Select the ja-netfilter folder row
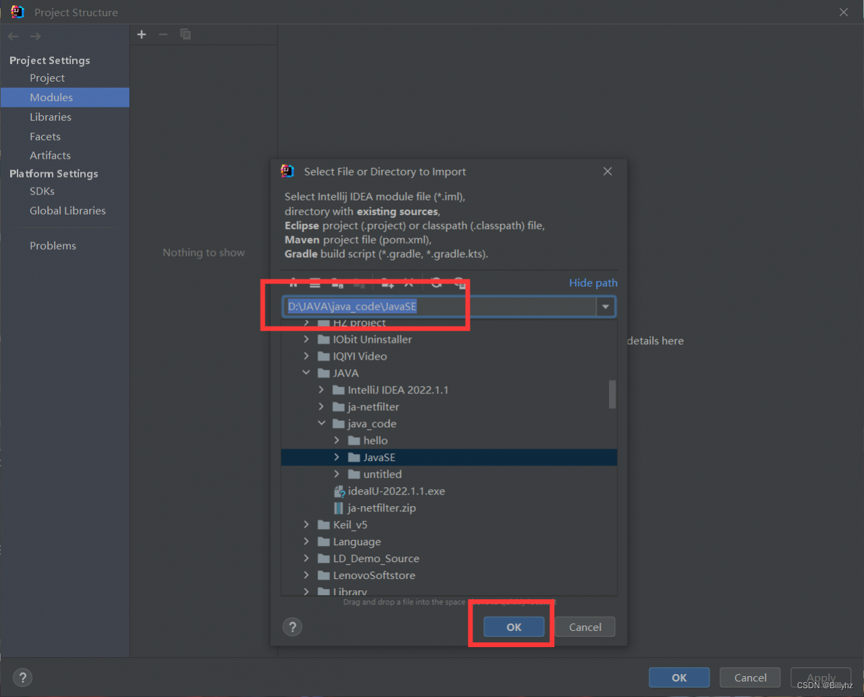 pos(449,407)
